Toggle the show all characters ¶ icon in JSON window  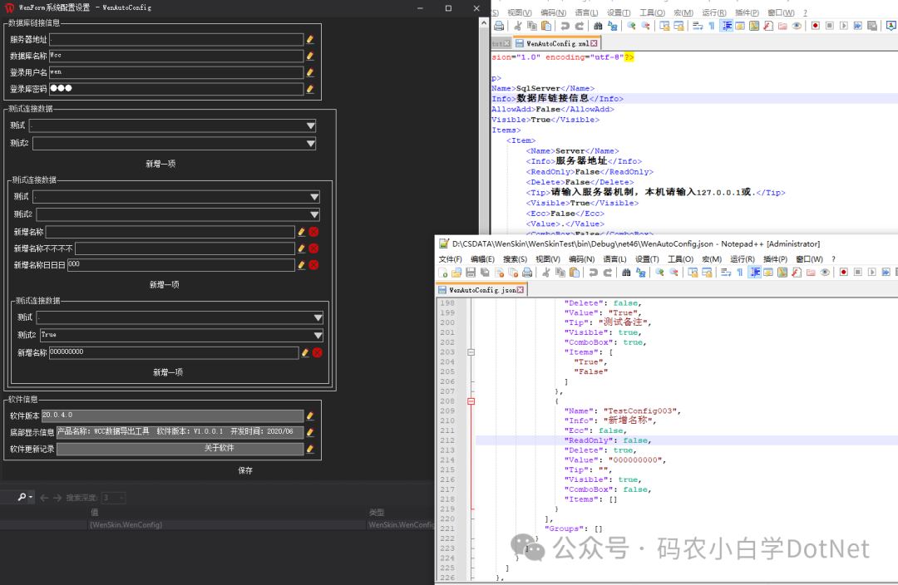pos(739,272)
